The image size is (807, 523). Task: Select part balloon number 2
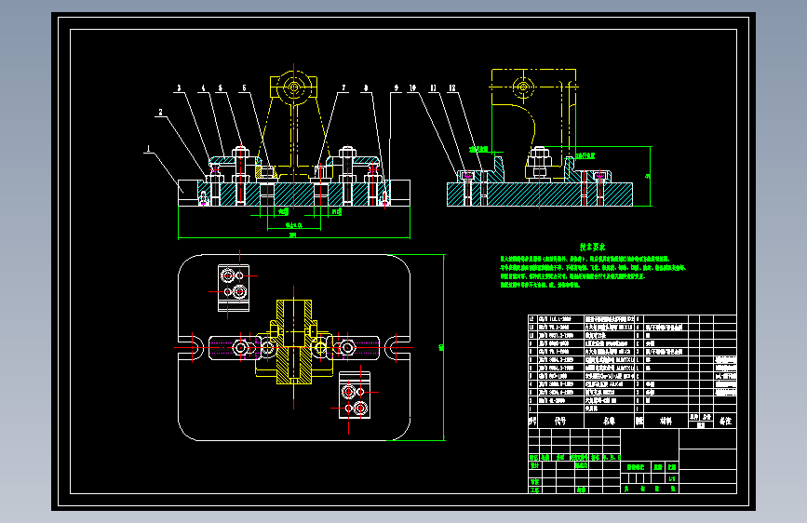coord(161,113)
